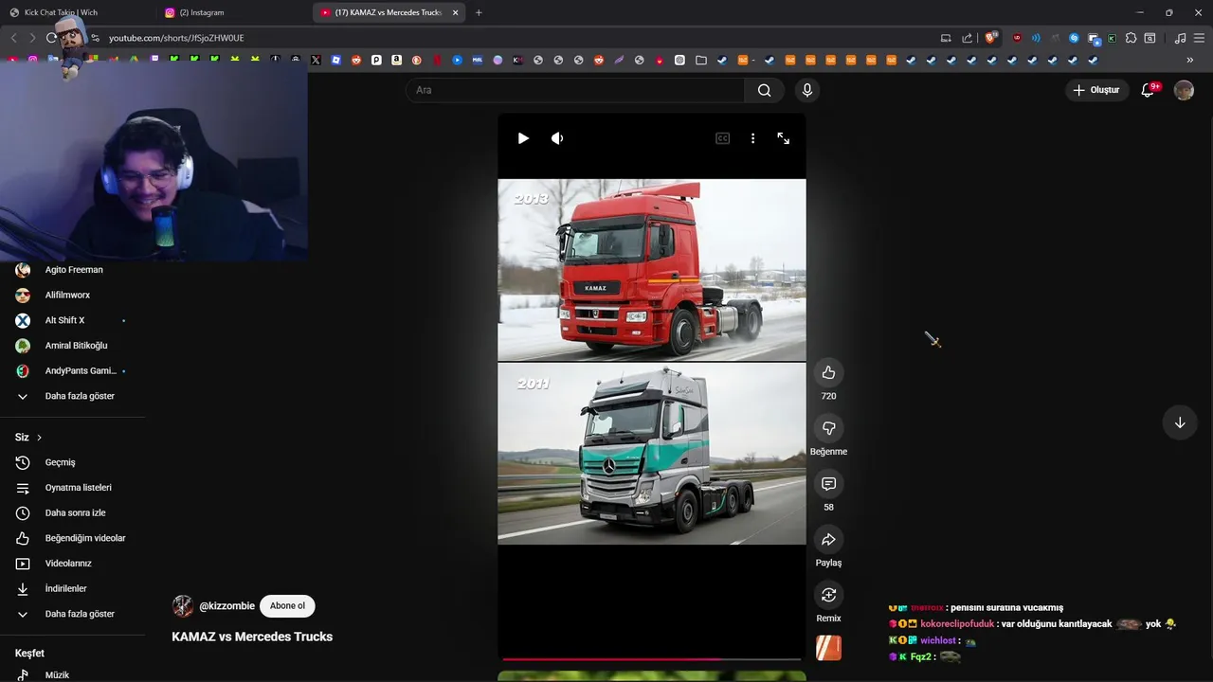Open a new browser tab

coord(479,12)
